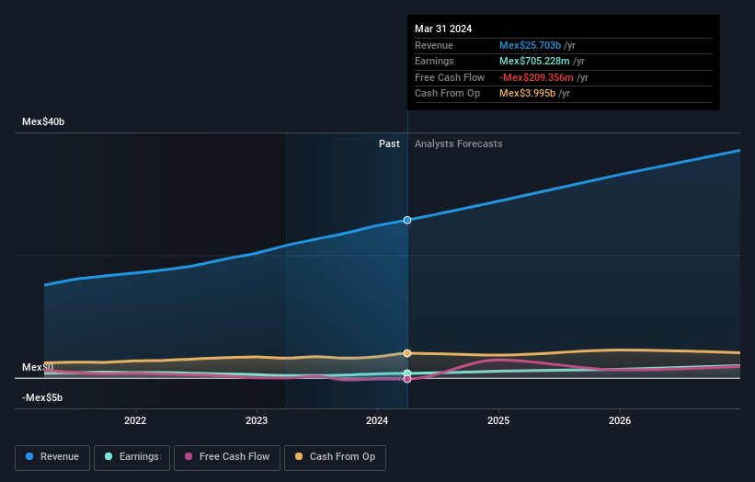Click the Analysts Forecasts label
This screenshot has width=755, height=482.
click(x=458, y=143)
